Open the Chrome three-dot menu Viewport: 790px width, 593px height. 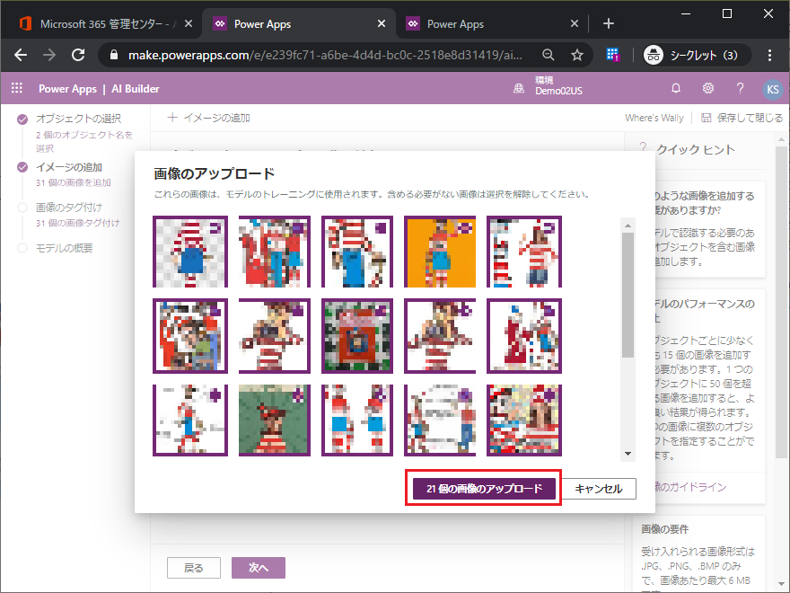pos(770,55)
